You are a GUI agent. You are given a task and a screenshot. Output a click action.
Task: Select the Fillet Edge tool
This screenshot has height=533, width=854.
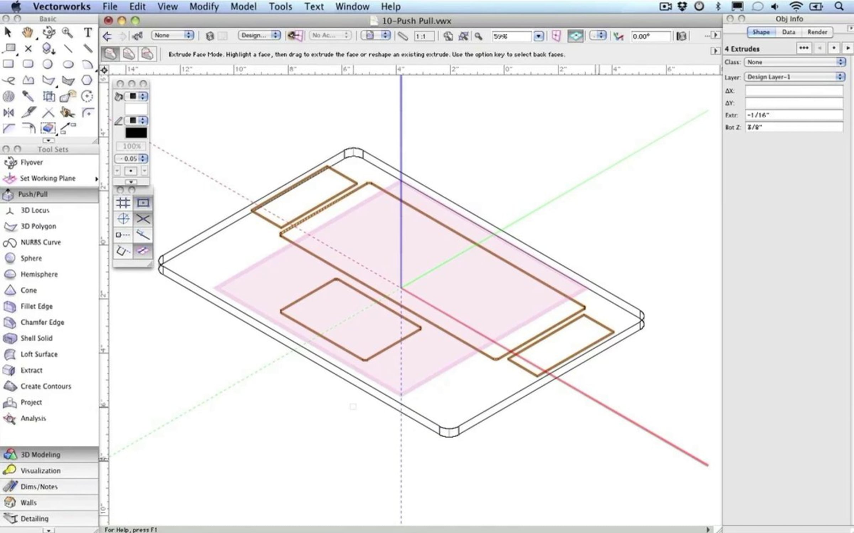point(36,306)
